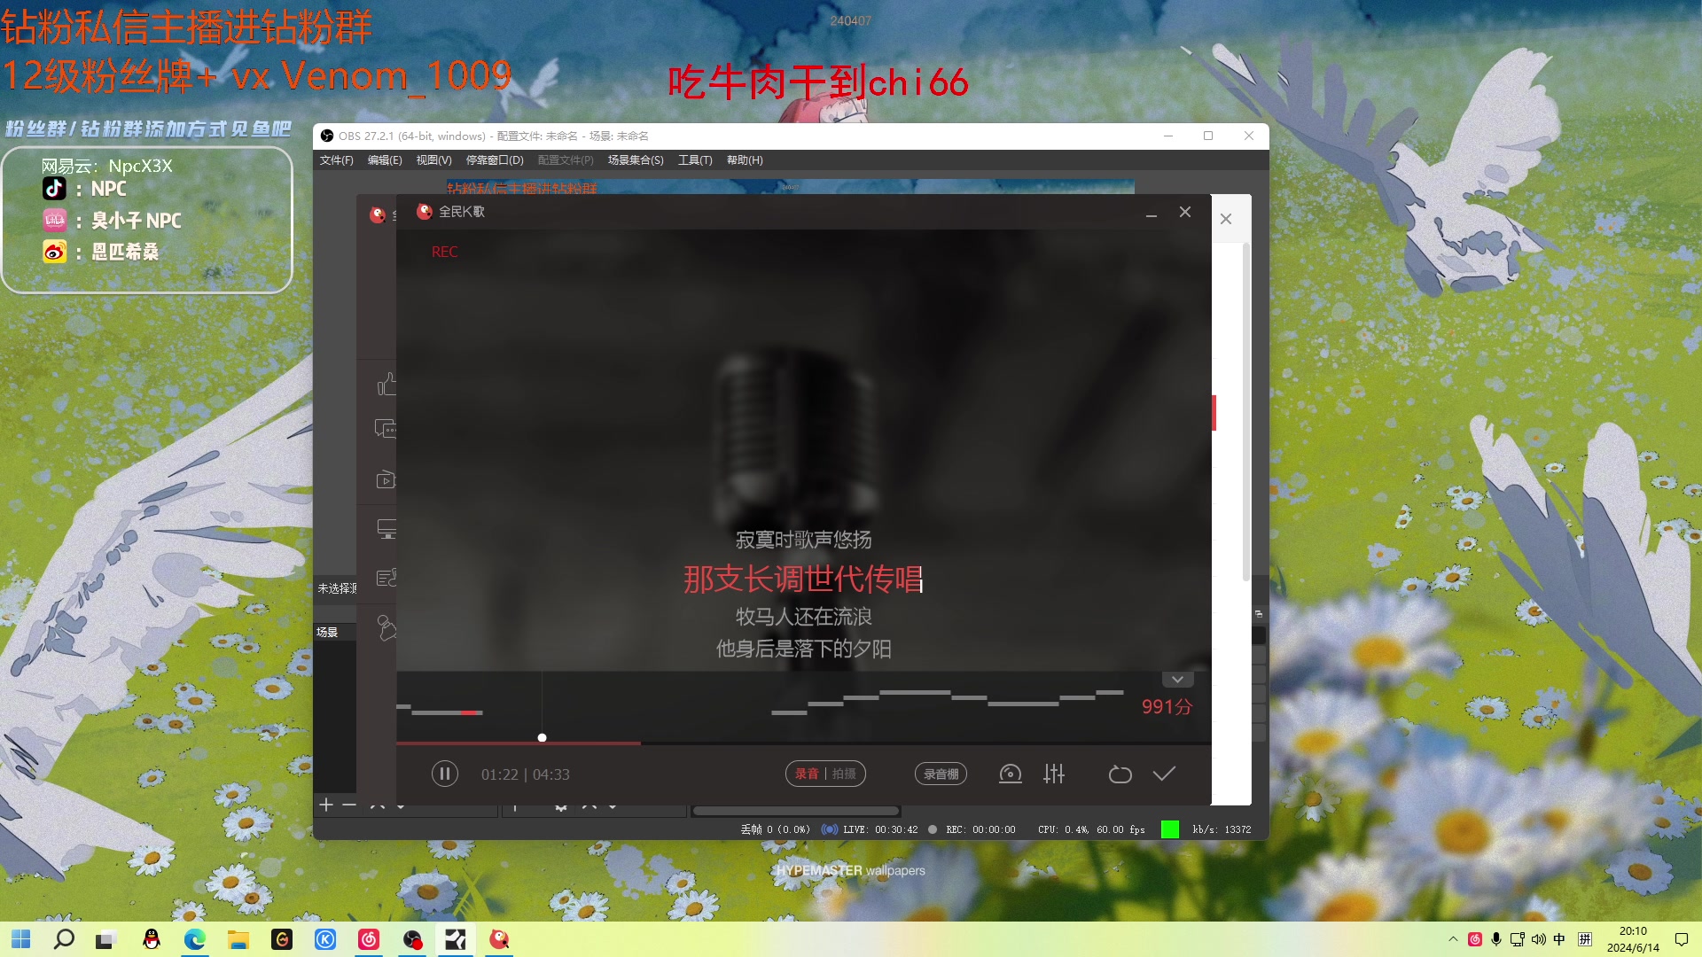Screen dimensions: 1702x957
Task: Open the 文件(F) menu in OBS
Action: 336,160
